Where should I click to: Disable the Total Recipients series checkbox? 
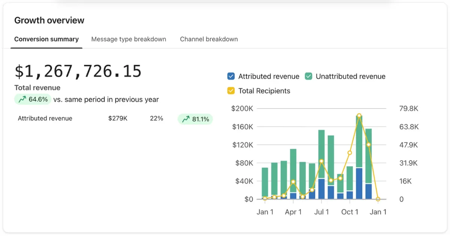231,91
